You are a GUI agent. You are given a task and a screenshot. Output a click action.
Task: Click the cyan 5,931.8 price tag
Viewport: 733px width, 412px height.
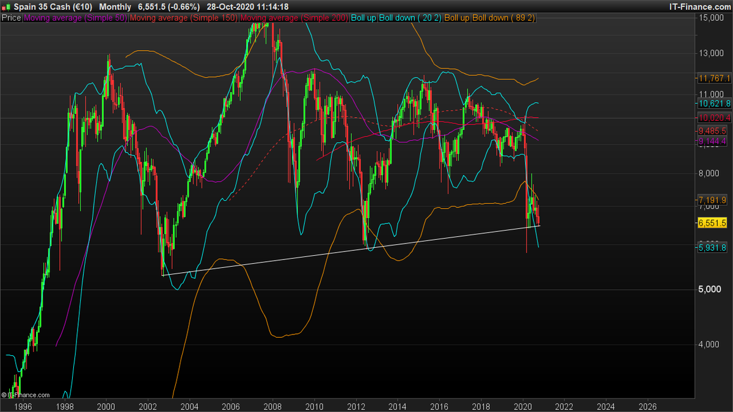[x=712, y=247]
